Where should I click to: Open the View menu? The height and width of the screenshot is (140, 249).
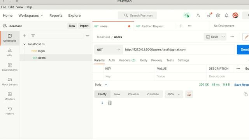tap(20, 7)
